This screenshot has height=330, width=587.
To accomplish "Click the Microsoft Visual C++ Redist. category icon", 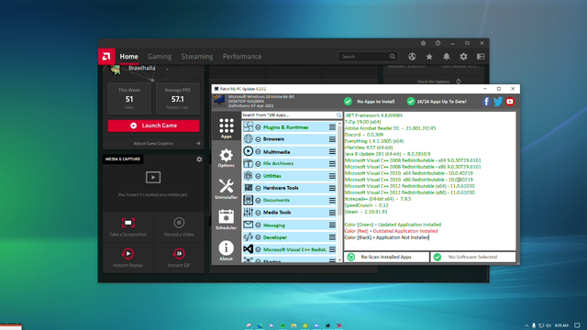I will [248, 248].
